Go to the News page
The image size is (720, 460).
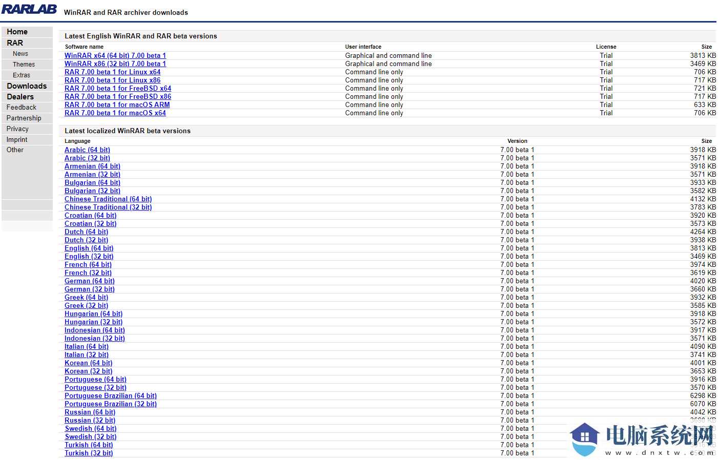(20, 54)
